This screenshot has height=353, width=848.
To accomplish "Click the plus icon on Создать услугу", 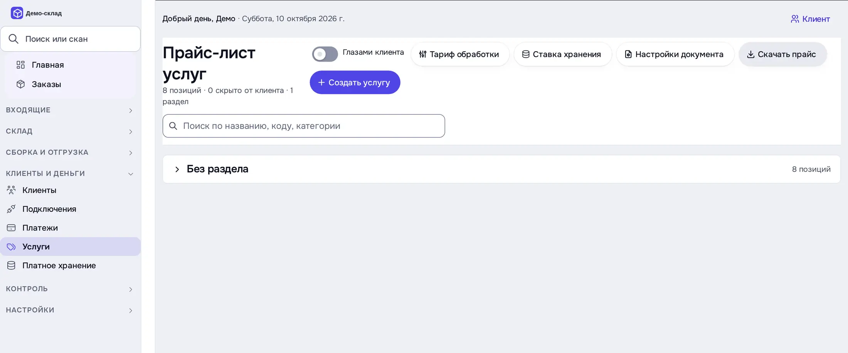I will click(x=321, y=82).
